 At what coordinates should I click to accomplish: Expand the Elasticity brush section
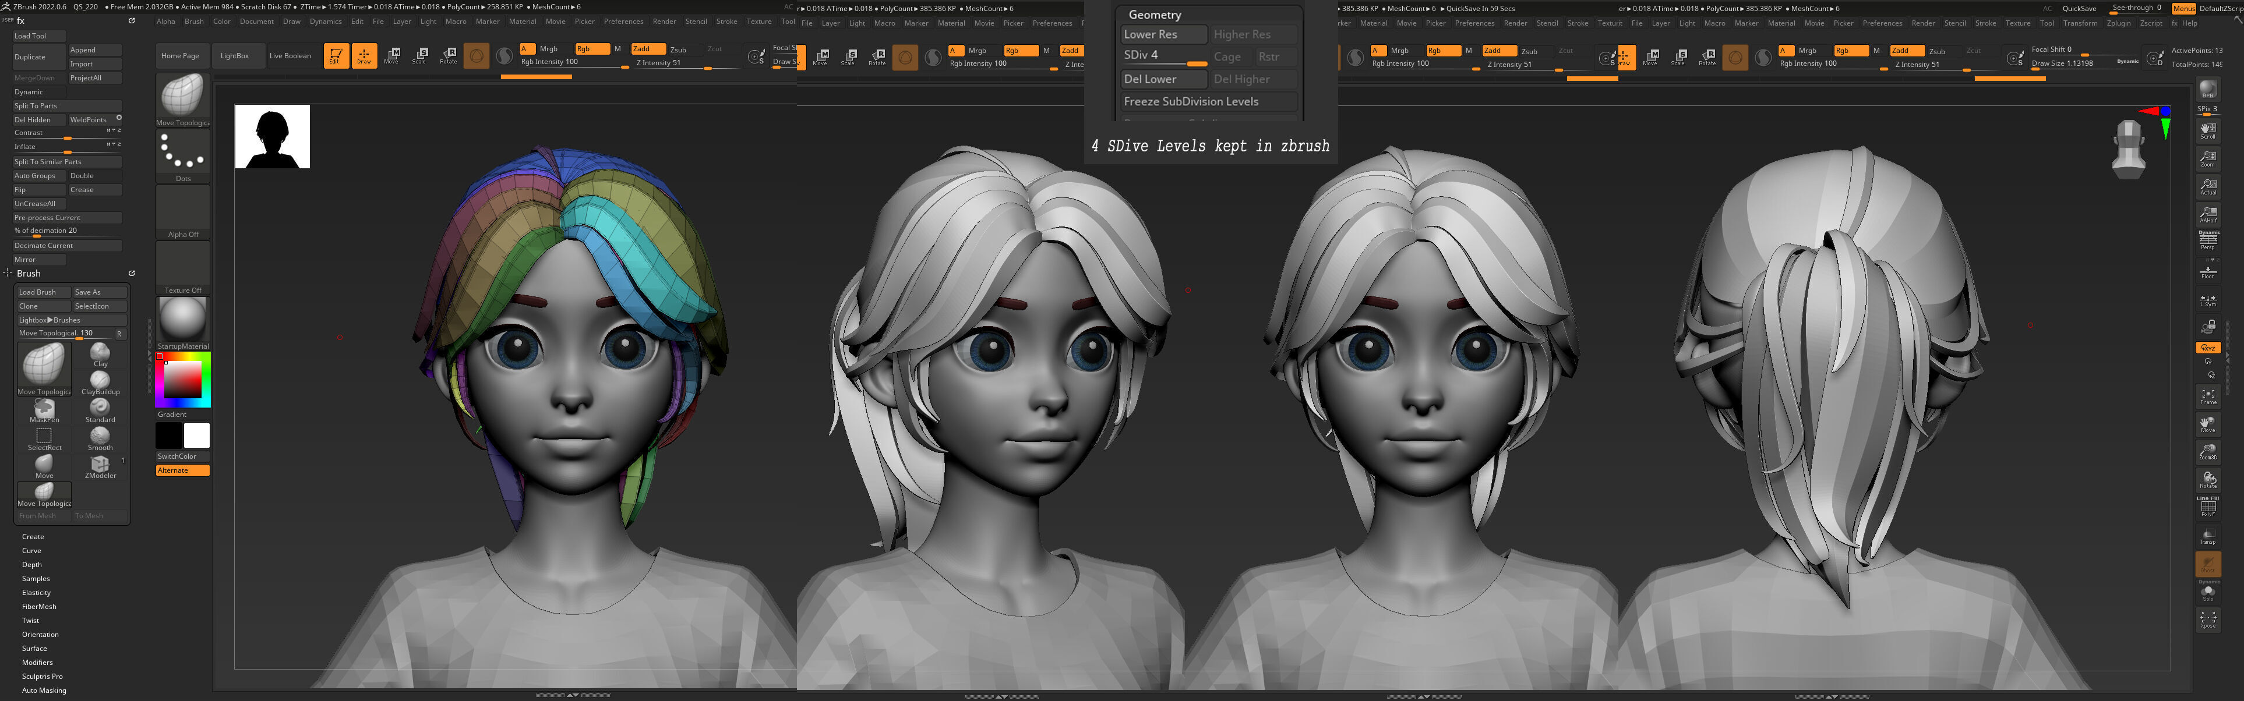click(x=36, y=593)
